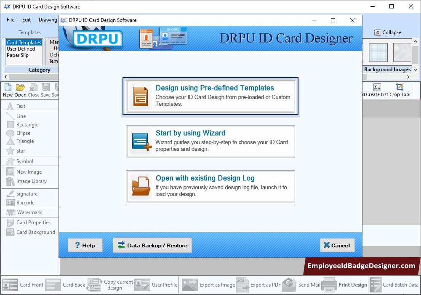Image resolution: width=421 pixels, height=295 pixels.
Task: Add a Watermark to card
Action: [24, 212]
